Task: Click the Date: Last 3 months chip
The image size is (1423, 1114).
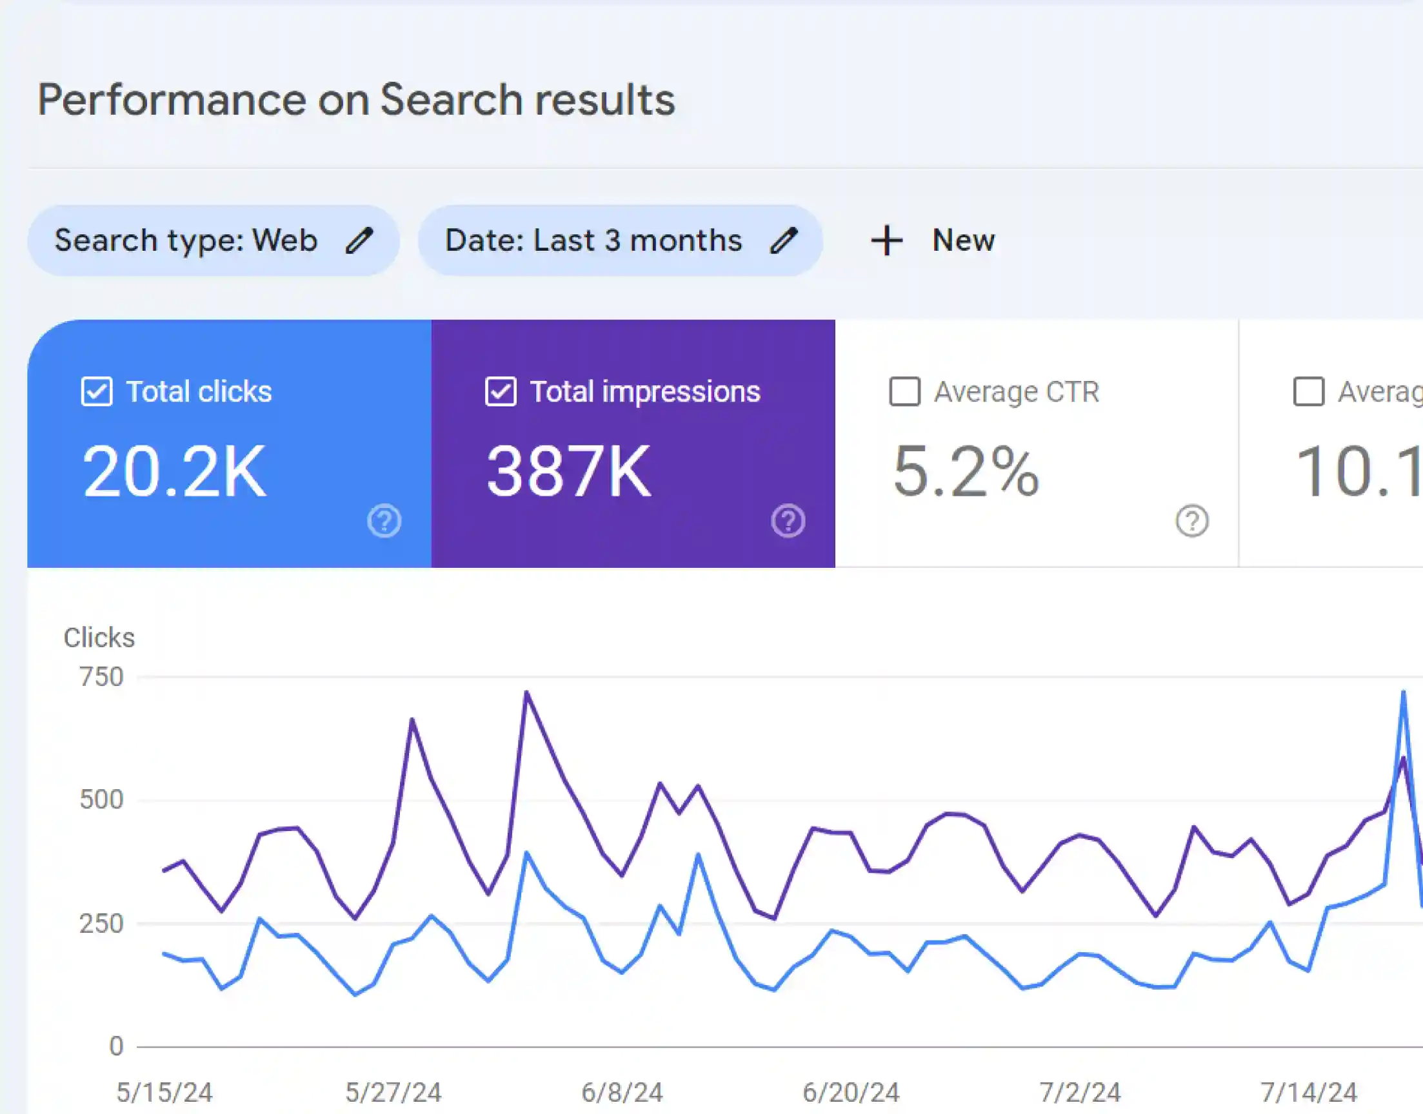Action: pos(621,240)
